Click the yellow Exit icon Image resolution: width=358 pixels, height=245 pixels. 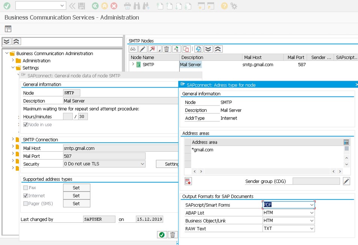[104, 6]
